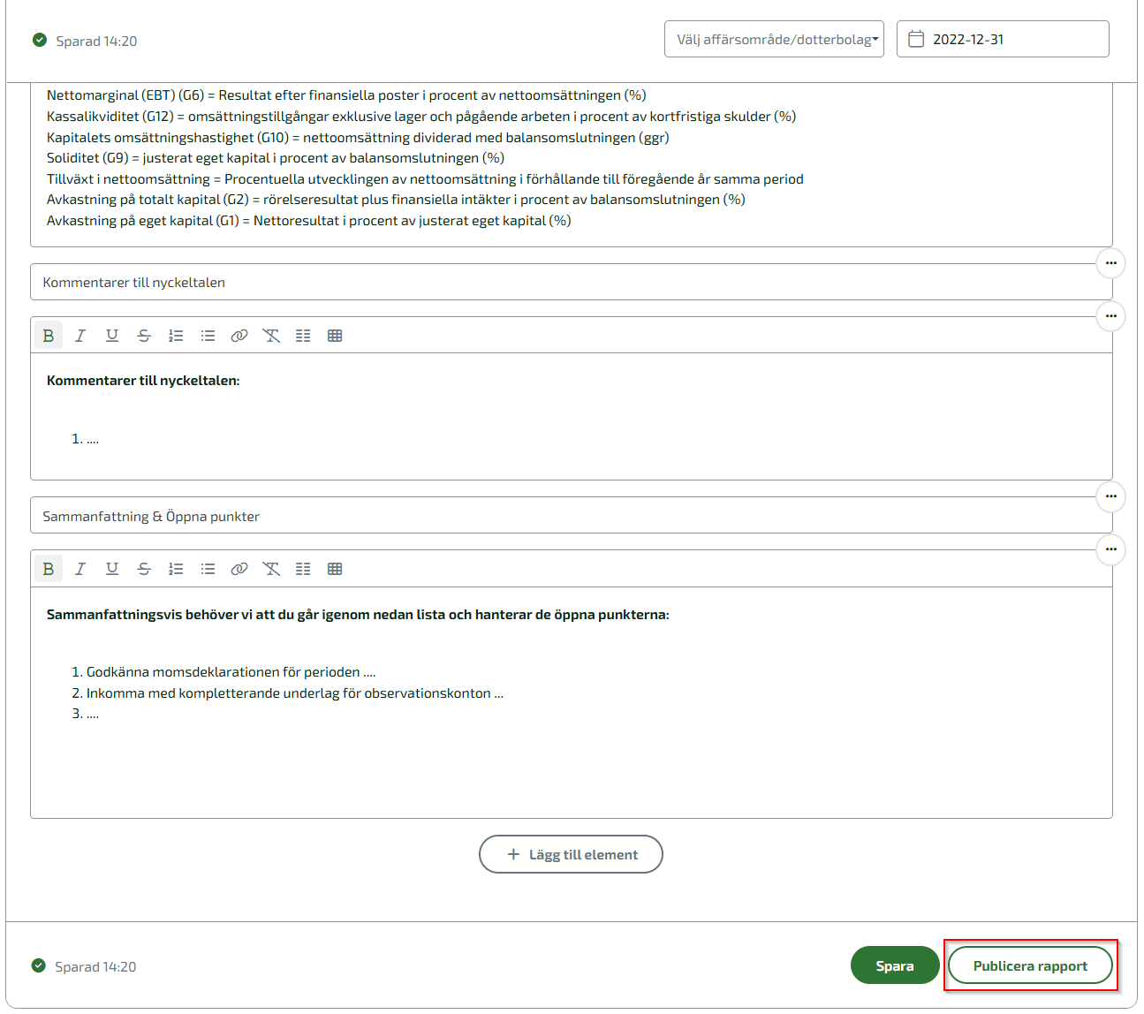Click Publicera rapport button
This screenshot has width=1144, height=1014.
click(x=1030, y=965)
